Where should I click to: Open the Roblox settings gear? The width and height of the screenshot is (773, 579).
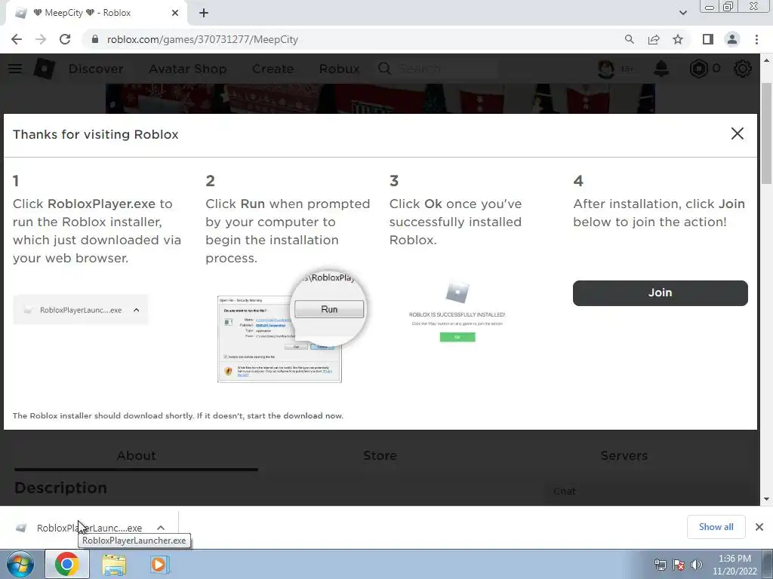[743, 69]
